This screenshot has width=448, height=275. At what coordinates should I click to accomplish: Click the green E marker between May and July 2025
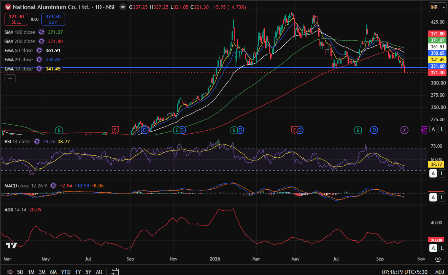59,130
